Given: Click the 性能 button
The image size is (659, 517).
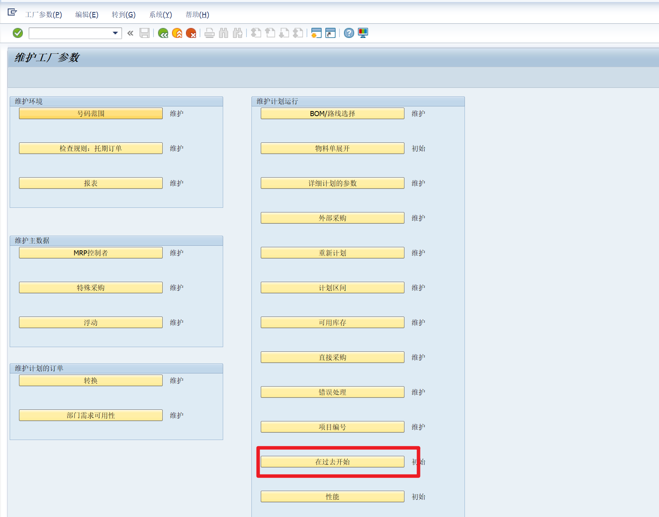Looking at the screenshot, I should [332, 496].
